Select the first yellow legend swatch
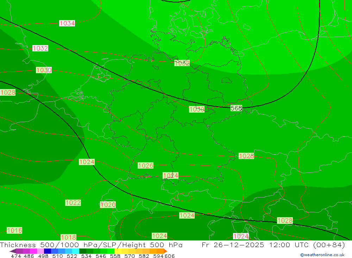This screenshot has height=258, width=352. [x=118, y=251]
